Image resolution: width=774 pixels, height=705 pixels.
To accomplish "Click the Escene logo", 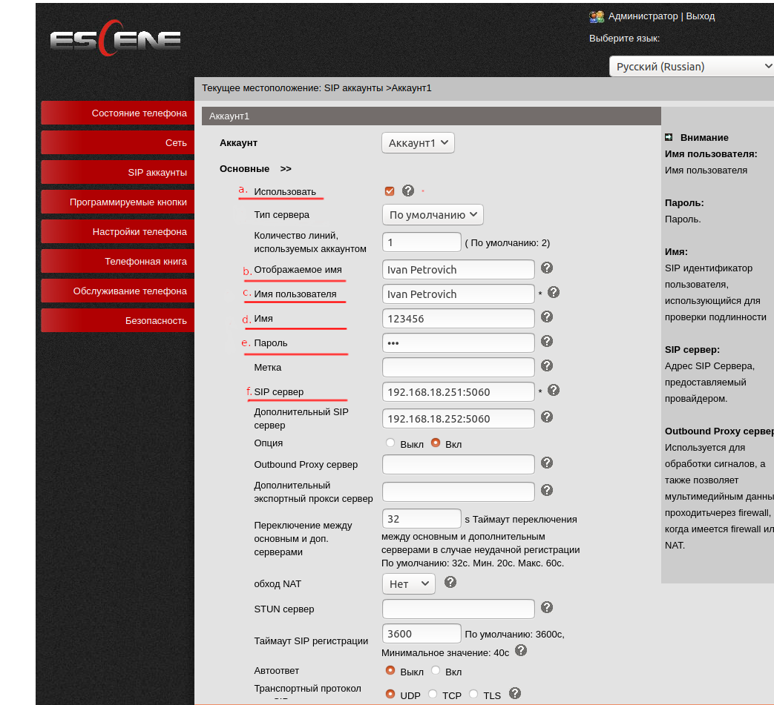I will pos(116,39).
